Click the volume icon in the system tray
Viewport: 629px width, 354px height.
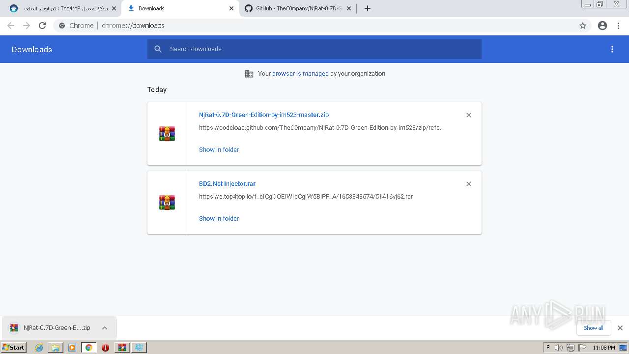[559, 348]
